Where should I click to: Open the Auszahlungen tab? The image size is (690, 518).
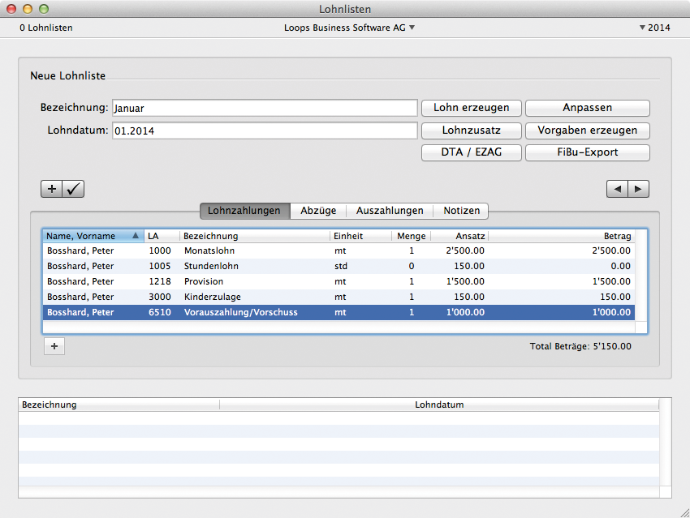point(390,211)
